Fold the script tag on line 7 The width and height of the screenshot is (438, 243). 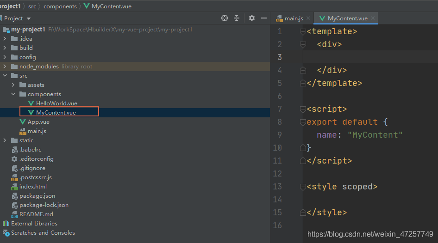point(303,109)
